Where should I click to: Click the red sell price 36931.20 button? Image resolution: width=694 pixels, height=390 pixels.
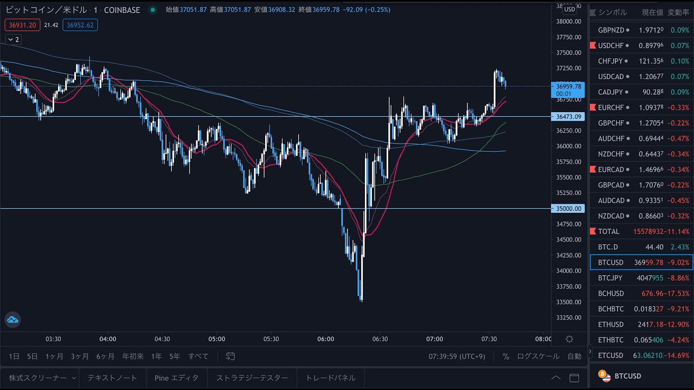pyautogui.click(x=22, y=25)
